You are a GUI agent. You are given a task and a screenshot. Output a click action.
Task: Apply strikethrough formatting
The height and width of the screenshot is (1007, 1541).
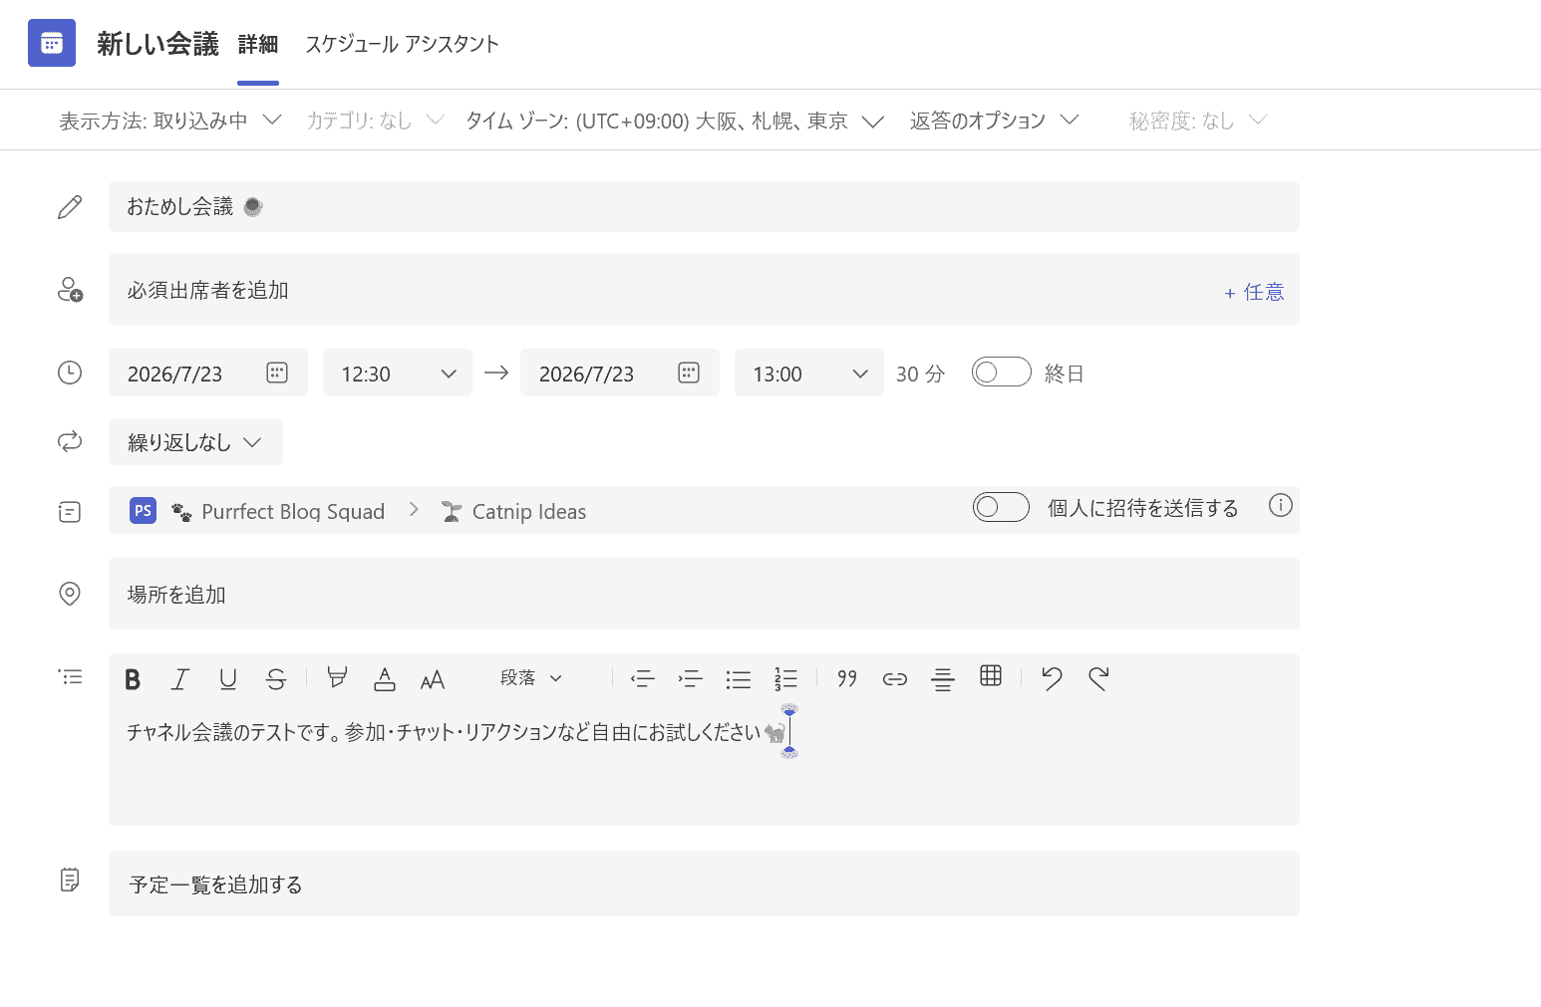(276, 679)
